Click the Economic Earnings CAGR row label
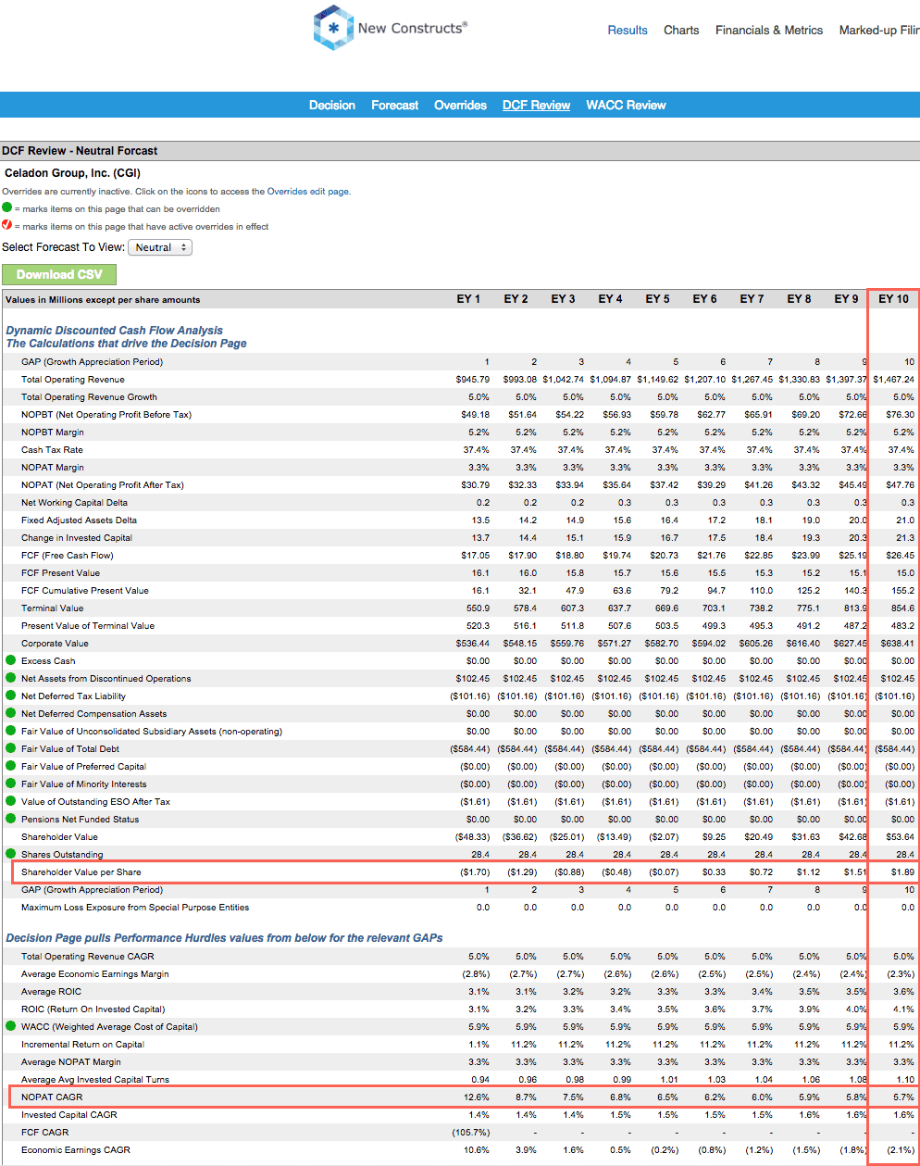920x1166 pixels. pyautogui.click(x=76, y=1150)
